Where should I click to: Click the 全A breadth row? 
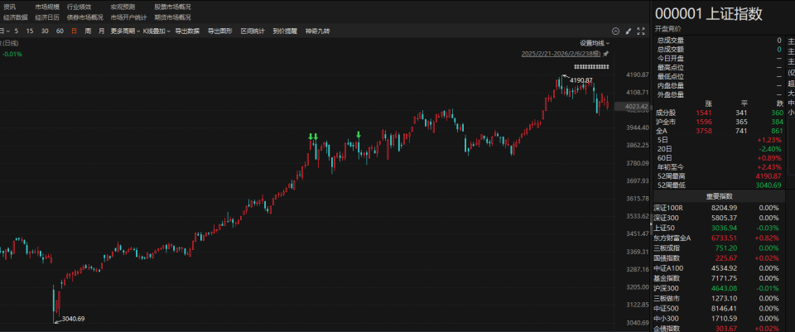pyautogui.click(x=720, y=131)
